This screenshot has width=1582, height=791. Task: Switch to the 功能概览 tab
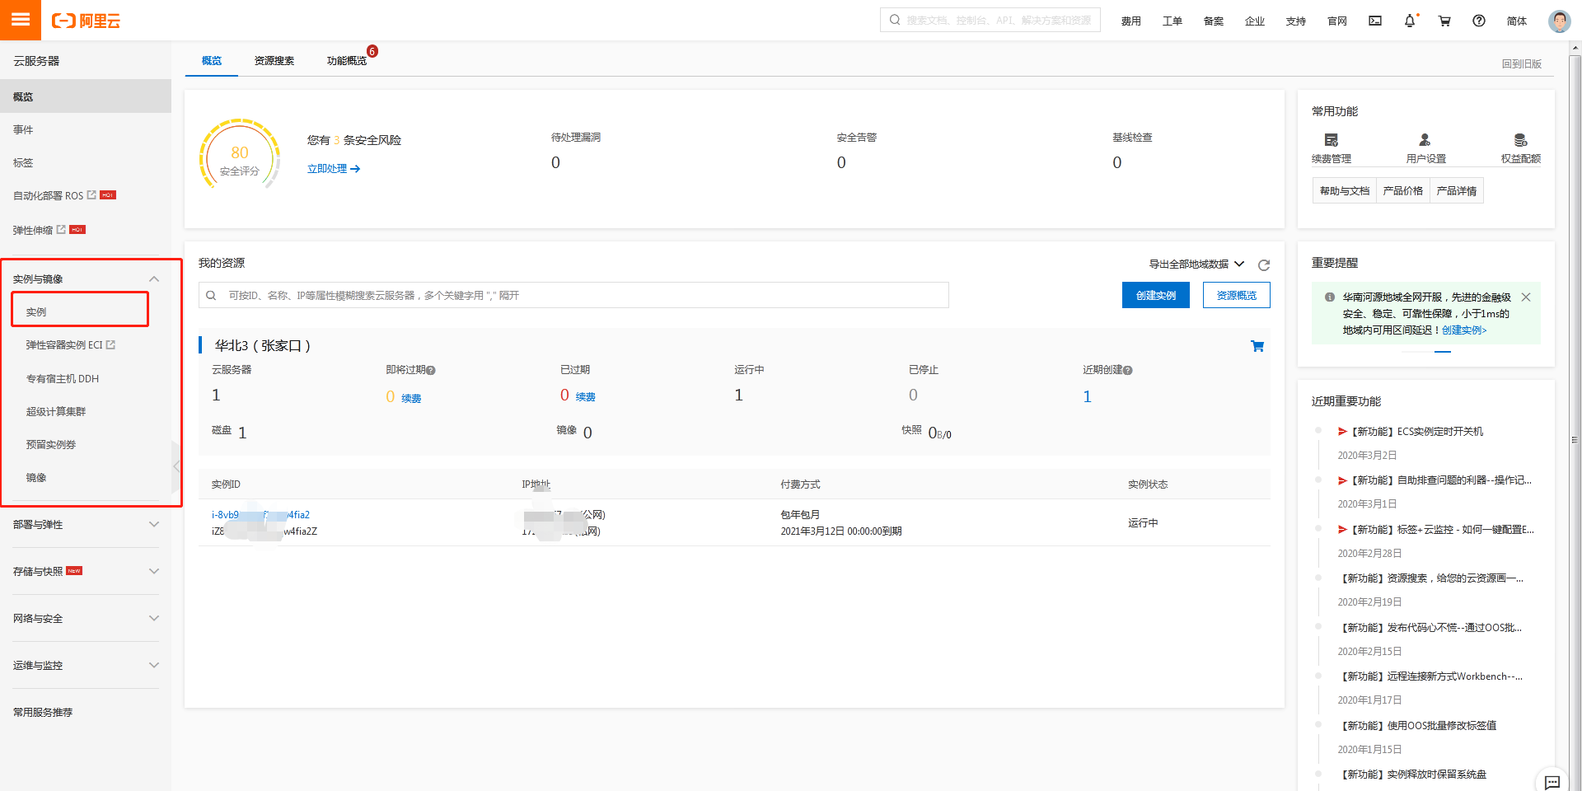click(x=347, y=61)
